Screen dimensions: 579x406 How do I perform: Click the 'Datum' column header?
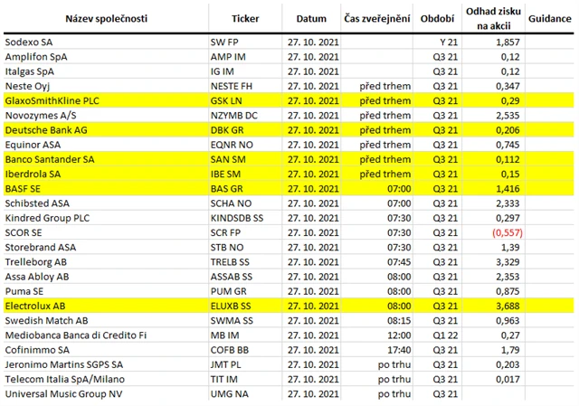tap(311, 18)
